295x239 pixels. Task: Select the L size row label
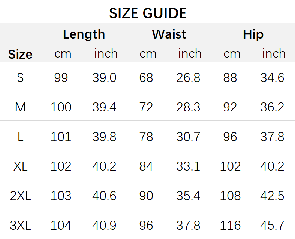point(20,137)
